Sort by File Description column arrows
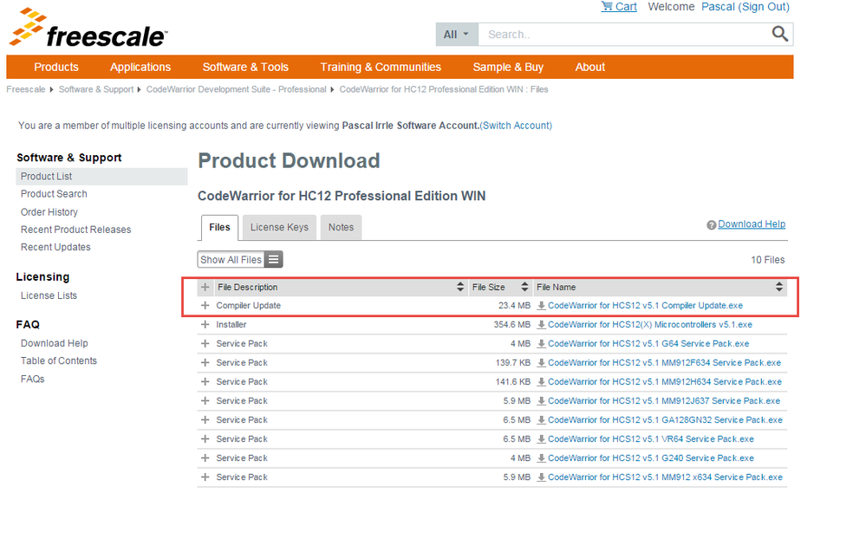Image resolution: width=866 pixels, height=551 pixels. (x=460, y=287)
